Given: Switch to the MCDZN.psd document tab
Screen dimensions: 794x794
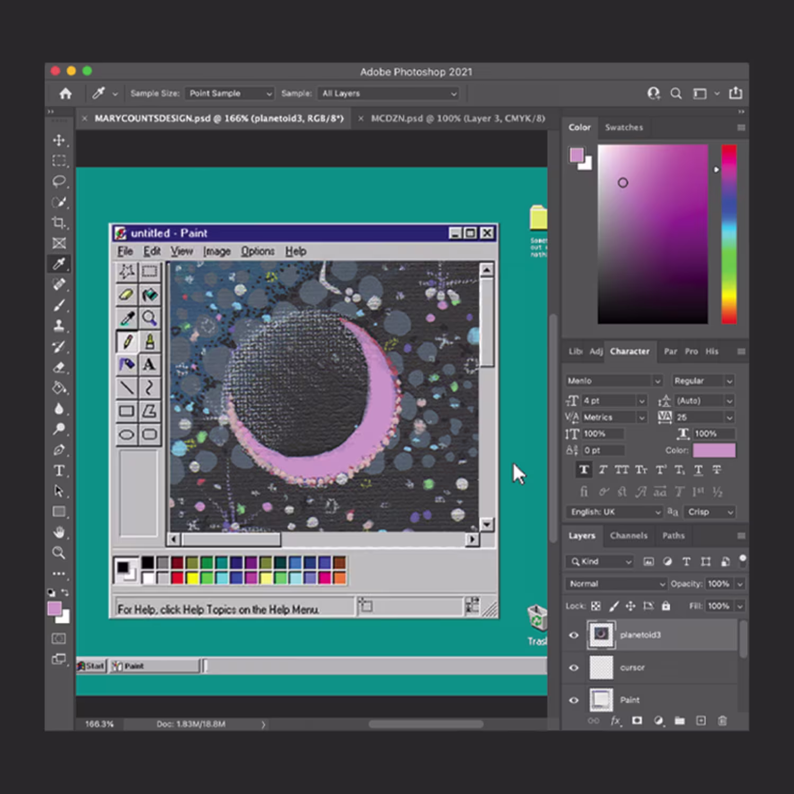Looking at the screenshot, I should click(x=458, y=118).
